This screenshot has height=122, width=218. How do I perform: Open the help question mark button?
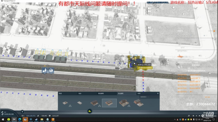coord(22,112)
